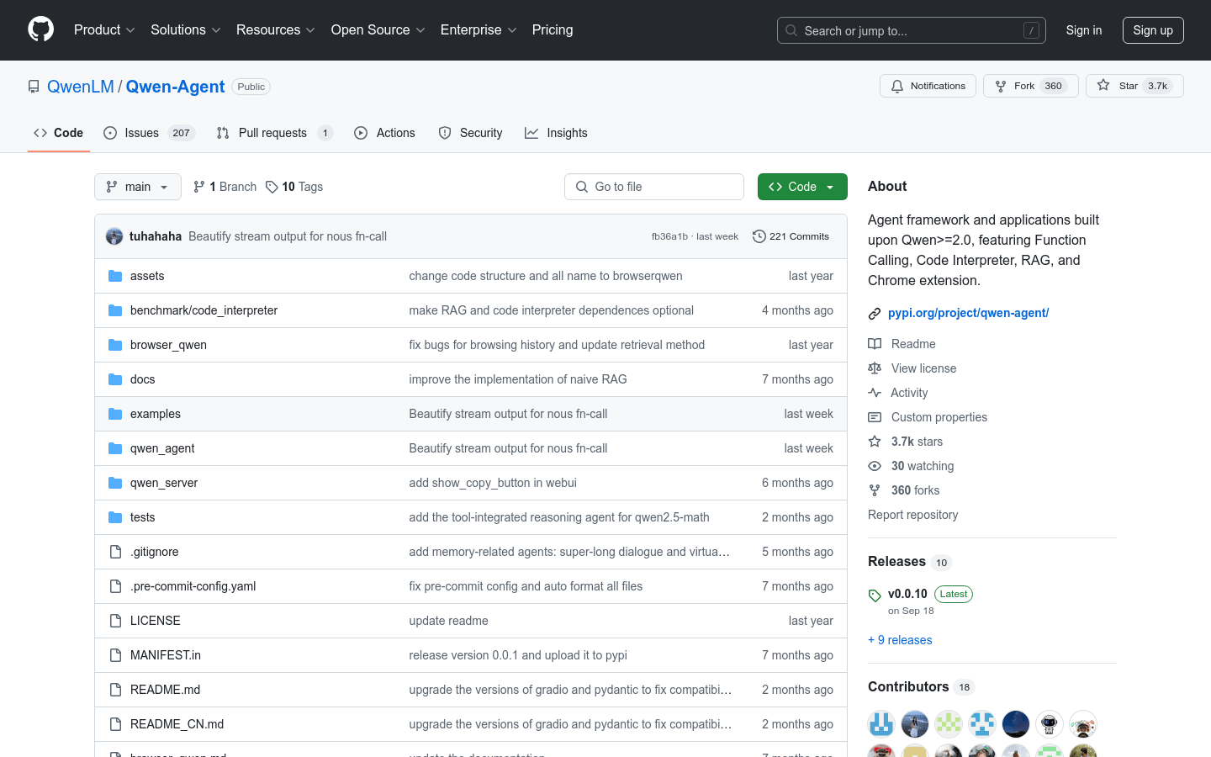Click the docs folder icon
This screenshot has height=757, width=1211.
pos(115,379)
